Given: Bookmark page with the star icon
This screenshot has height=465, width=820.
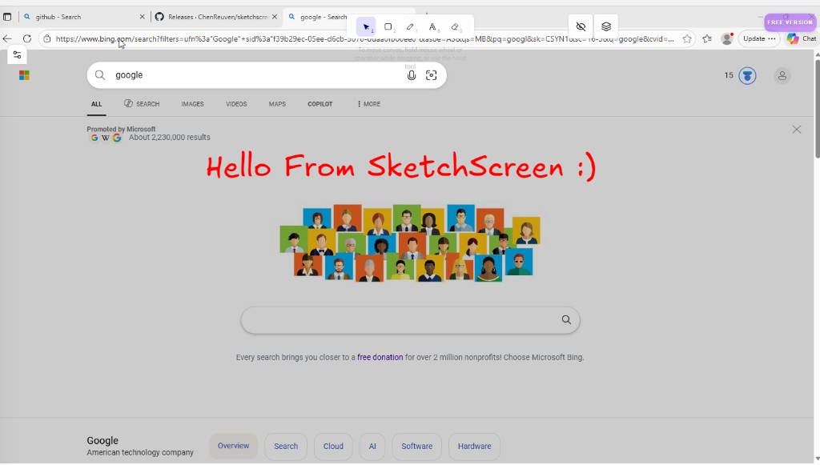Looking at the screenshot, I should tap(687, 38).
